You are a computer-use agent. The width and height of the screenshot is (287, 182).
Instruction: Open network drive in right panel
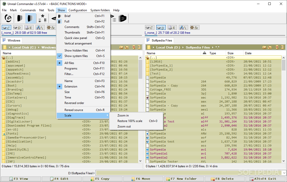coord(183,27)
